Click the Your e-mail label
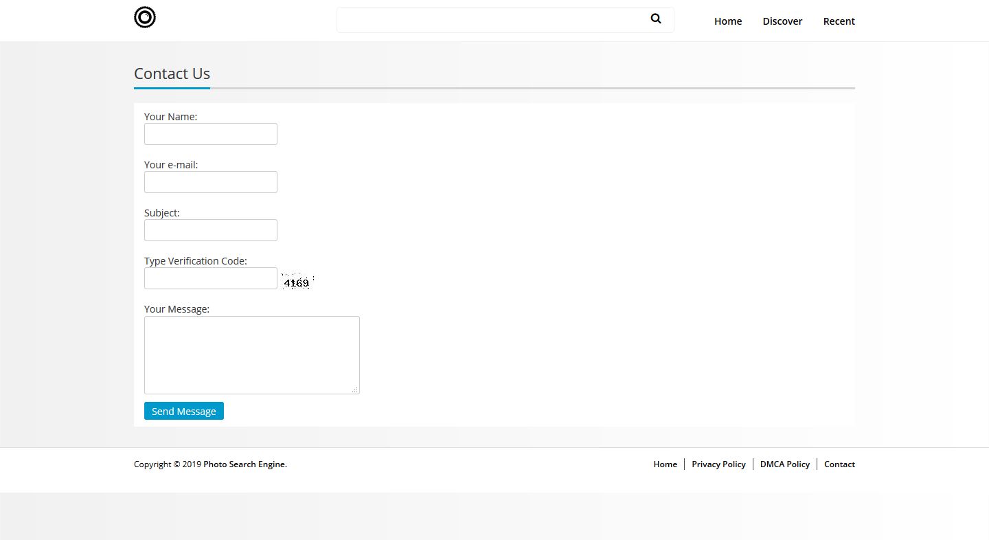The image size is (989, 540). 171,165
